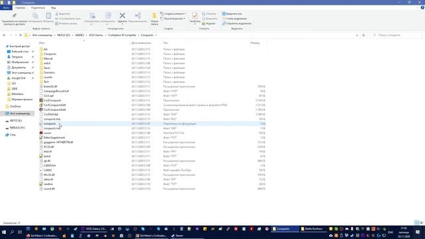
Task: Select the Scenarios folder
Action: click(x=49, y=72)
